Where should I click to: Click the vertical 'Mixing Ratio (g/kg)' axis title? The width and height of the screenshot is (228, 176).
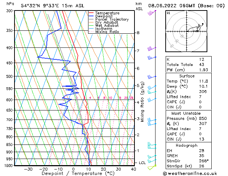(x=142, y=102)
